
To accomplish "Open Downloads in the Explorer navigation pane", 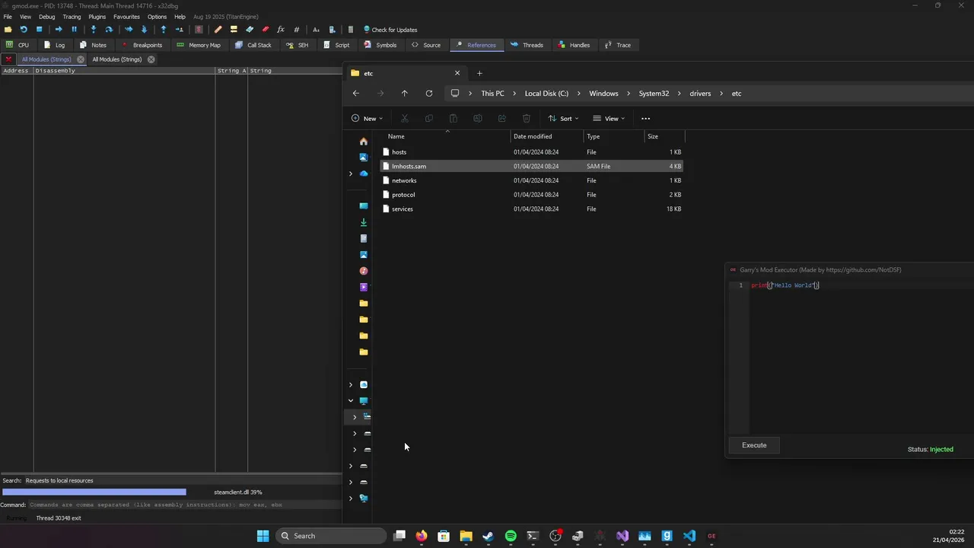I will (364, 222).
